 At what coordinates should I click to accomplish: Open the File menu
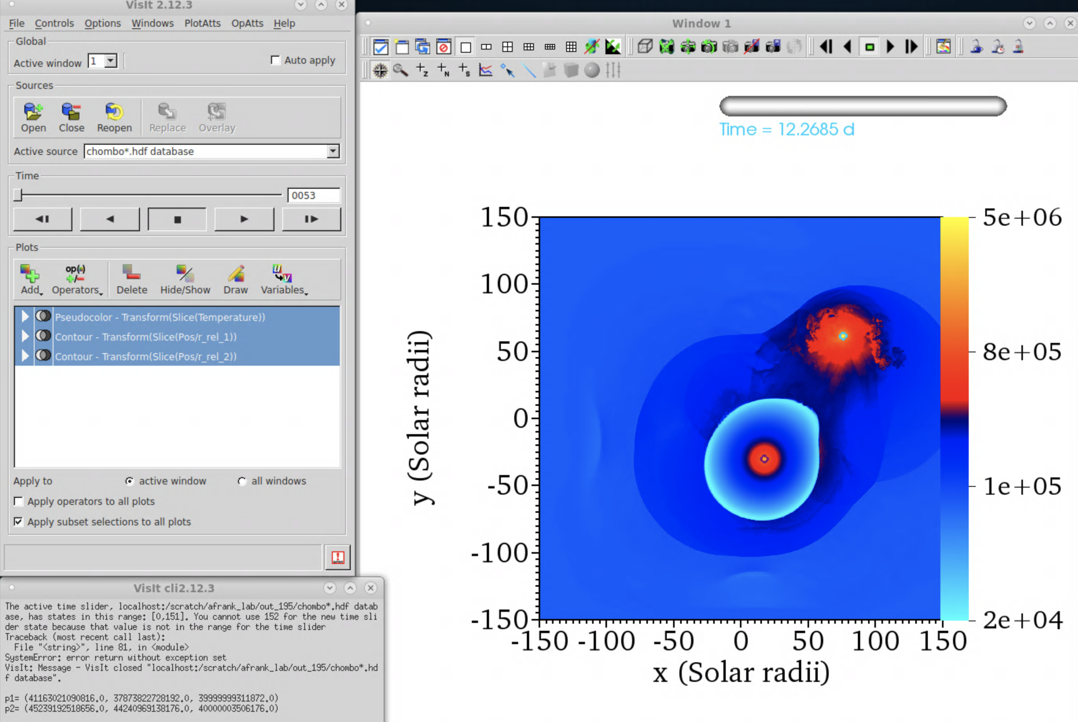click(x=17, y=23)
